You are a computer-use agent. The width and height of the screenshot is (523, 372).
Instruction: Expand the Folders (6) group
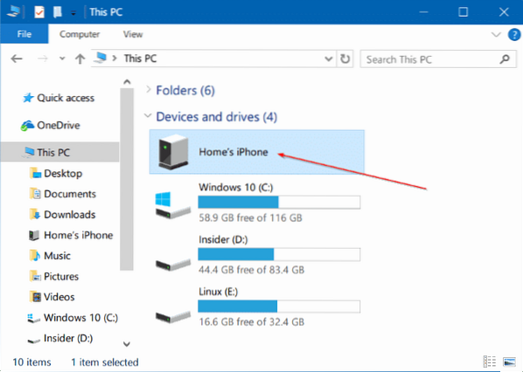[x=148, y=89]
